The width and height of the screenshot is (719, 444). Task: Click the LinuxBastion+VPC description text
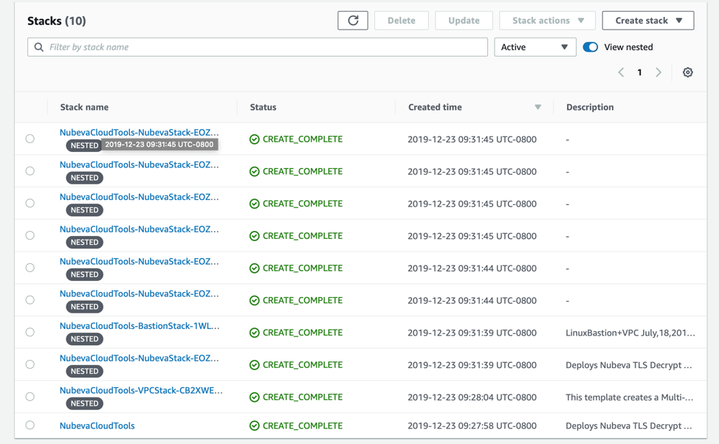(x=630, y=333)
